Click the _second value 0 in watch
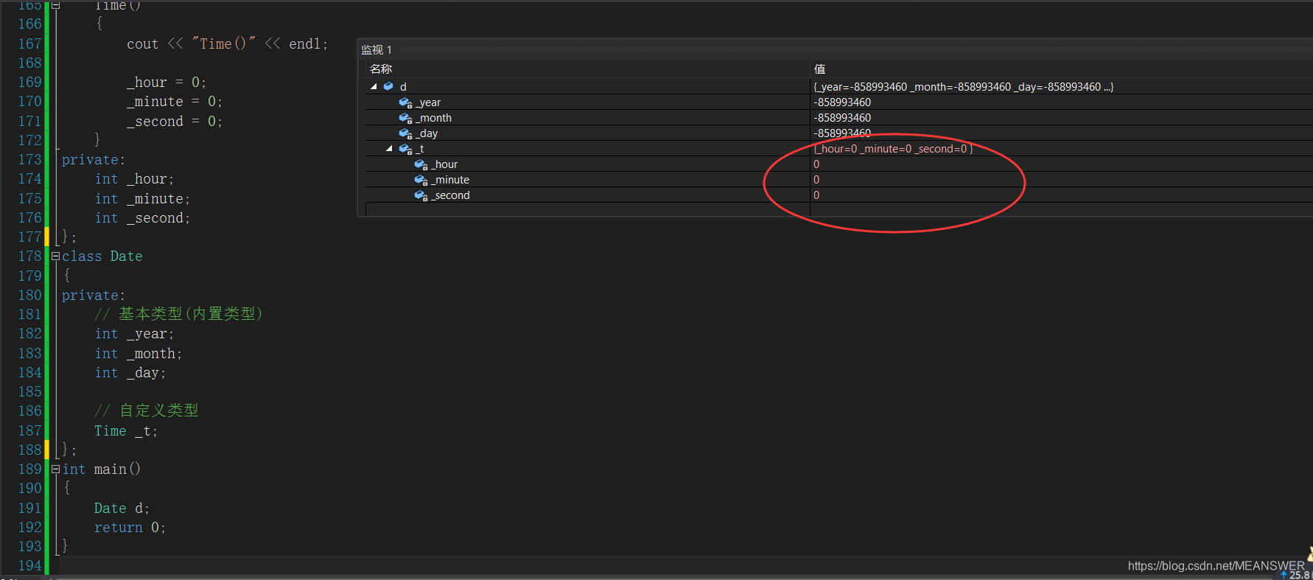1313x580 pixels. 816,195
